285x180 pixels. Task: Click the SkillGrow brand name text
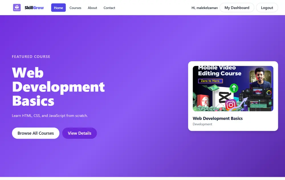point(34,7)
